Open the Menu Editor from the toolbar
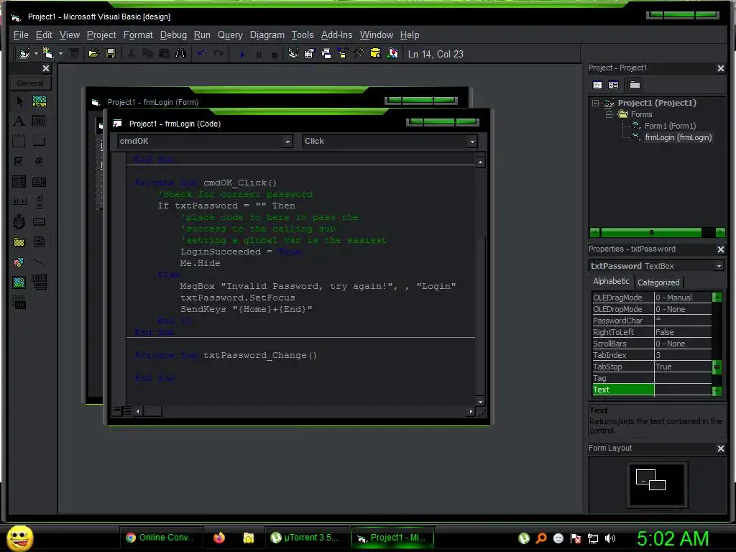Screen dimensions: 736x552 (74, 53)
